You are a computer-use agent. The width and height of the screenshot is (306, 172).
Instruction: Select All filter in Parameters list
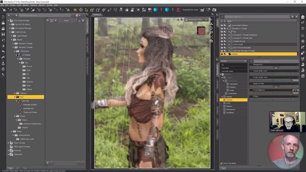(233, 65)
